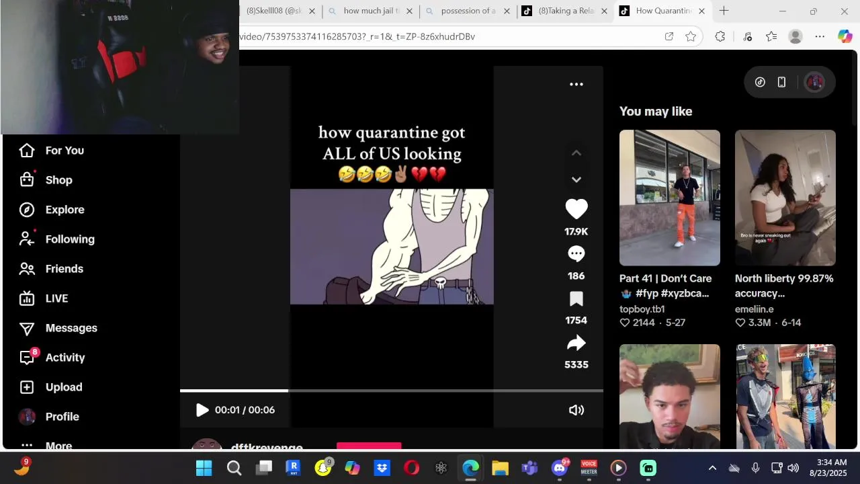Open the browser Extensions puzzle icon

click(720, 36)
